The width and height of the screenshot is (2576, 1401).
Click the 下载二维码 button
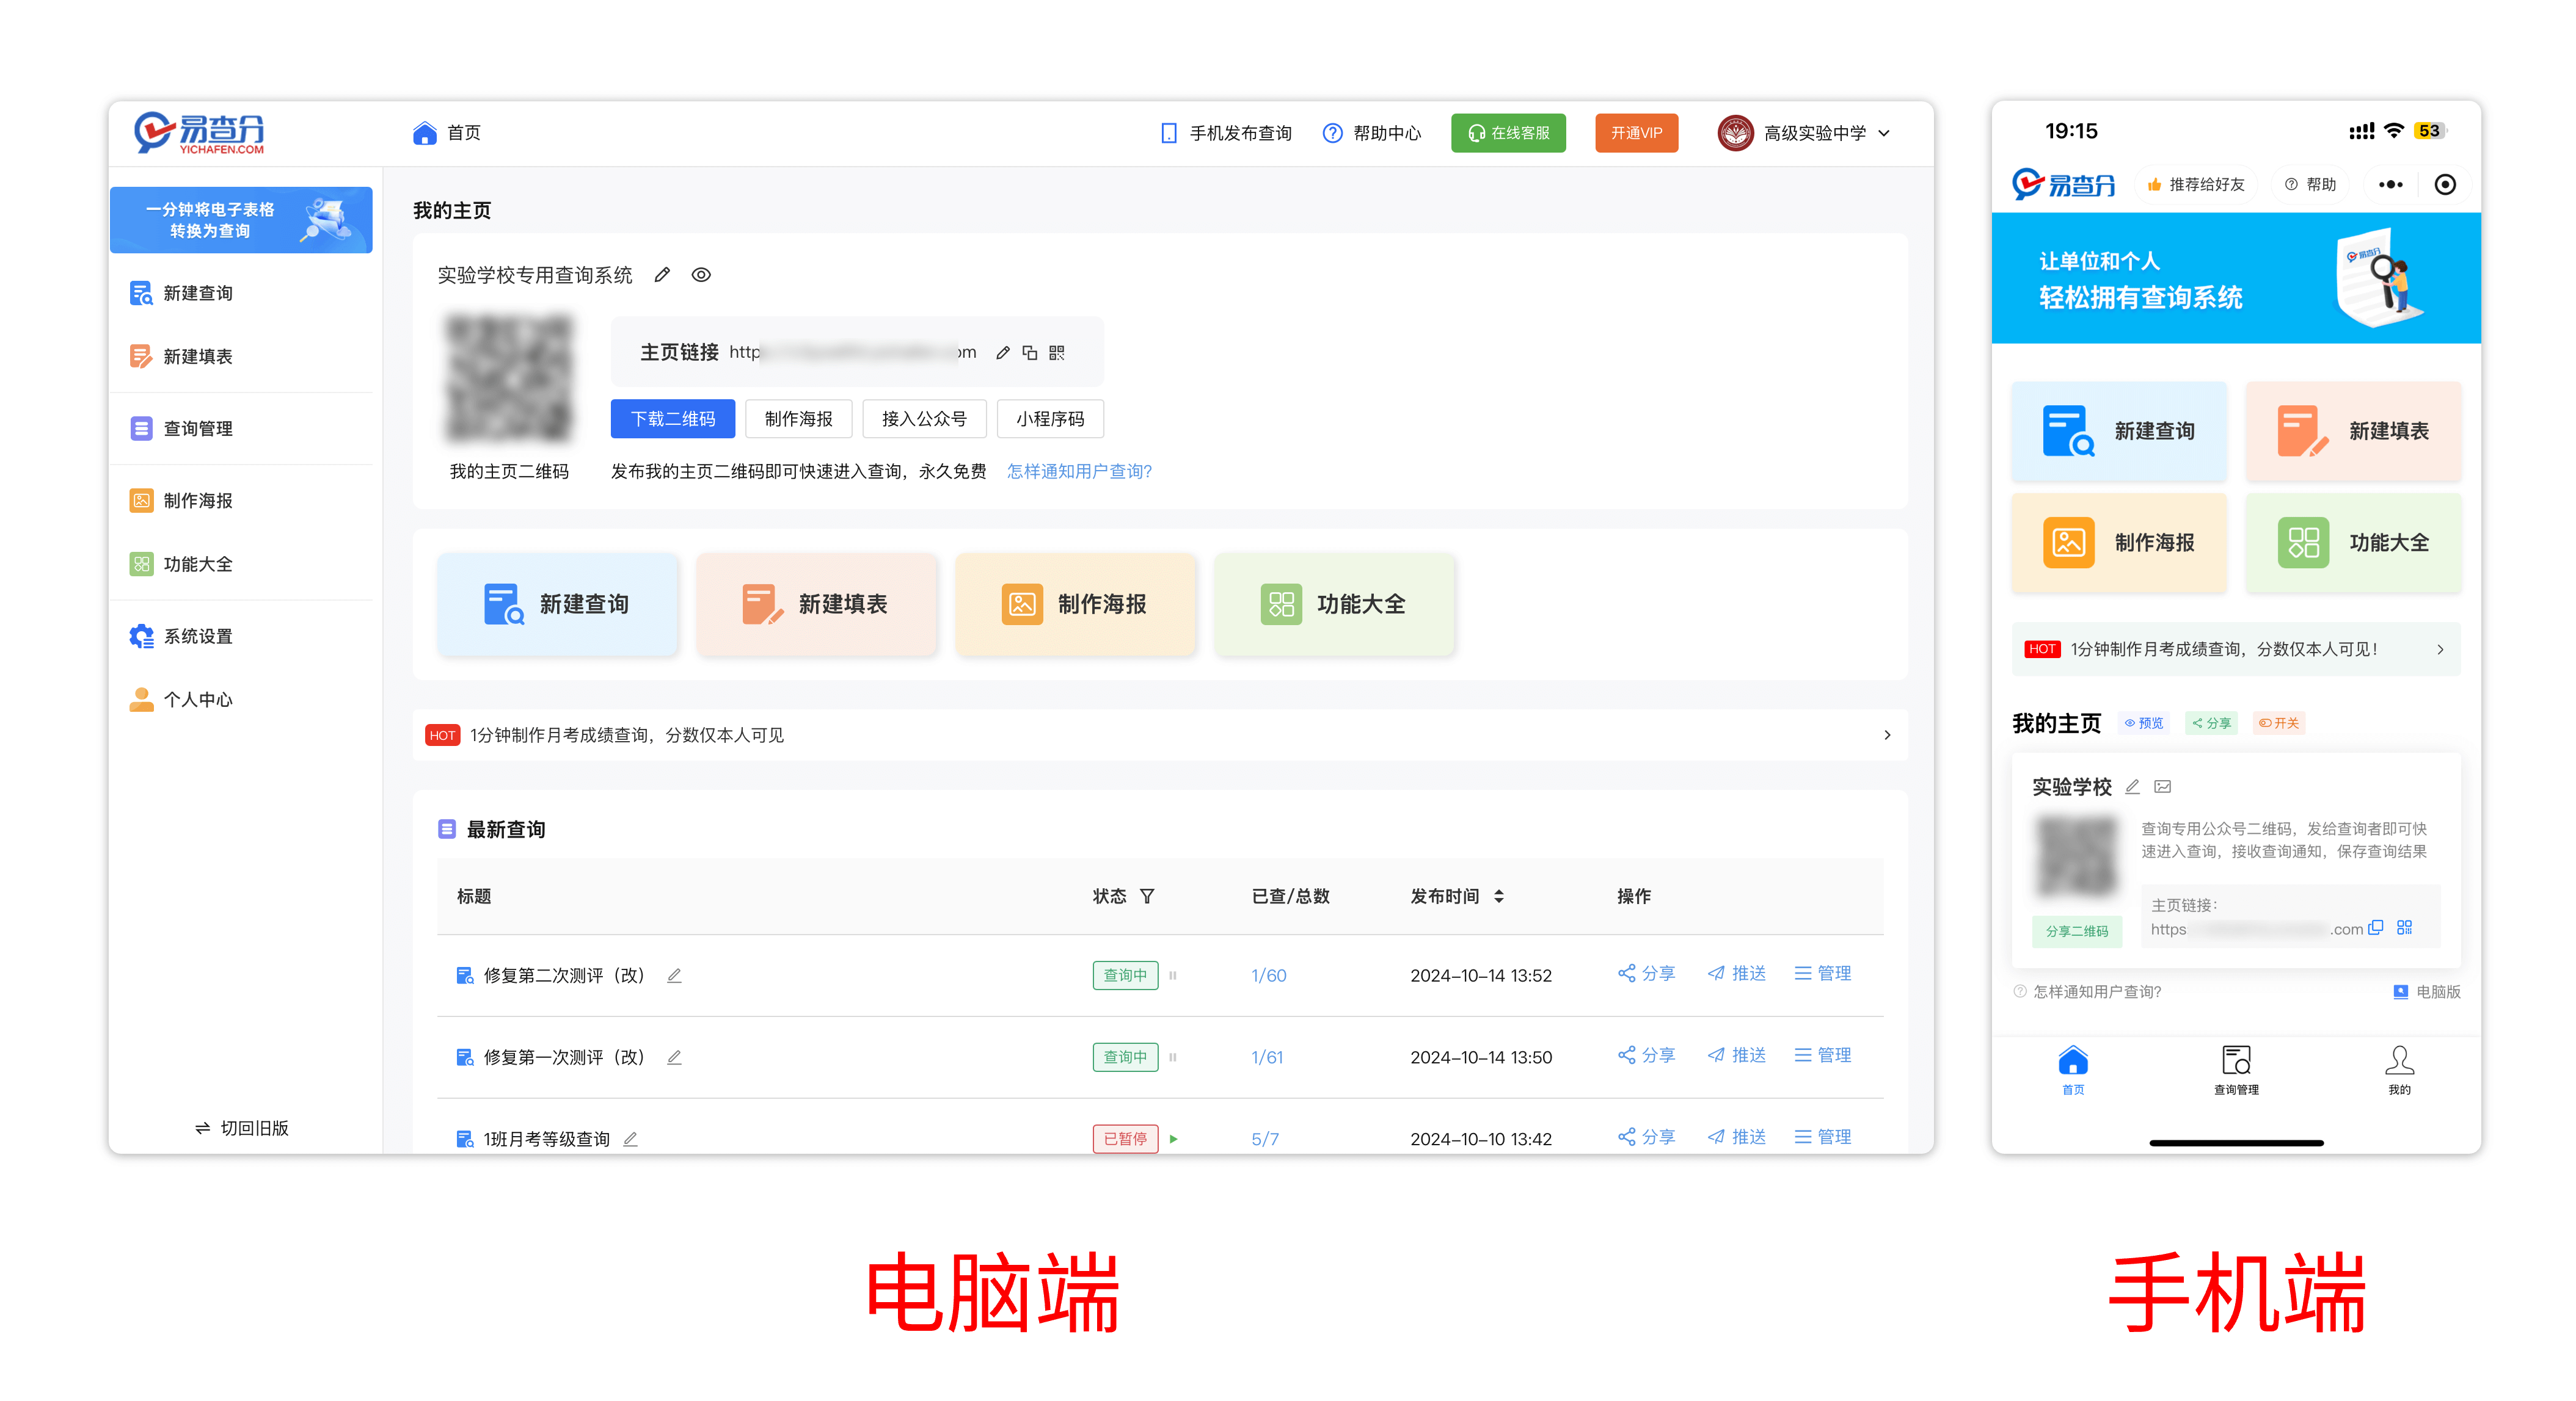click(x=673, y=419)
